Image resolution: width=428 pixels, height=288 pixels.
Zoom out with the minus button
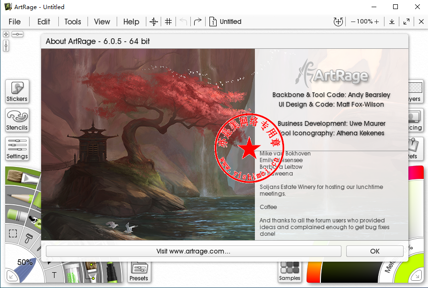353,22
